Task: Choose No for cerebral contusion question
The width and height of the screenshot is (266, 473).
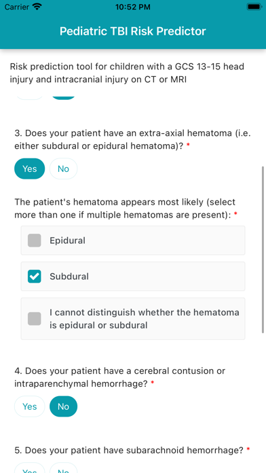Action: (63, 406)
